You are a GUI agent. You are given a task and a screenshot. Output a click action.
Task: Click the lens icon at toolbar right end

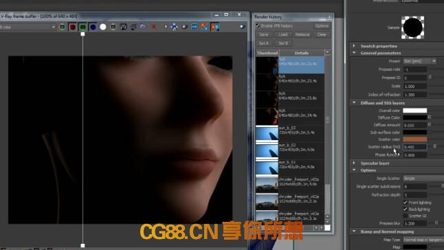(243, 27)
